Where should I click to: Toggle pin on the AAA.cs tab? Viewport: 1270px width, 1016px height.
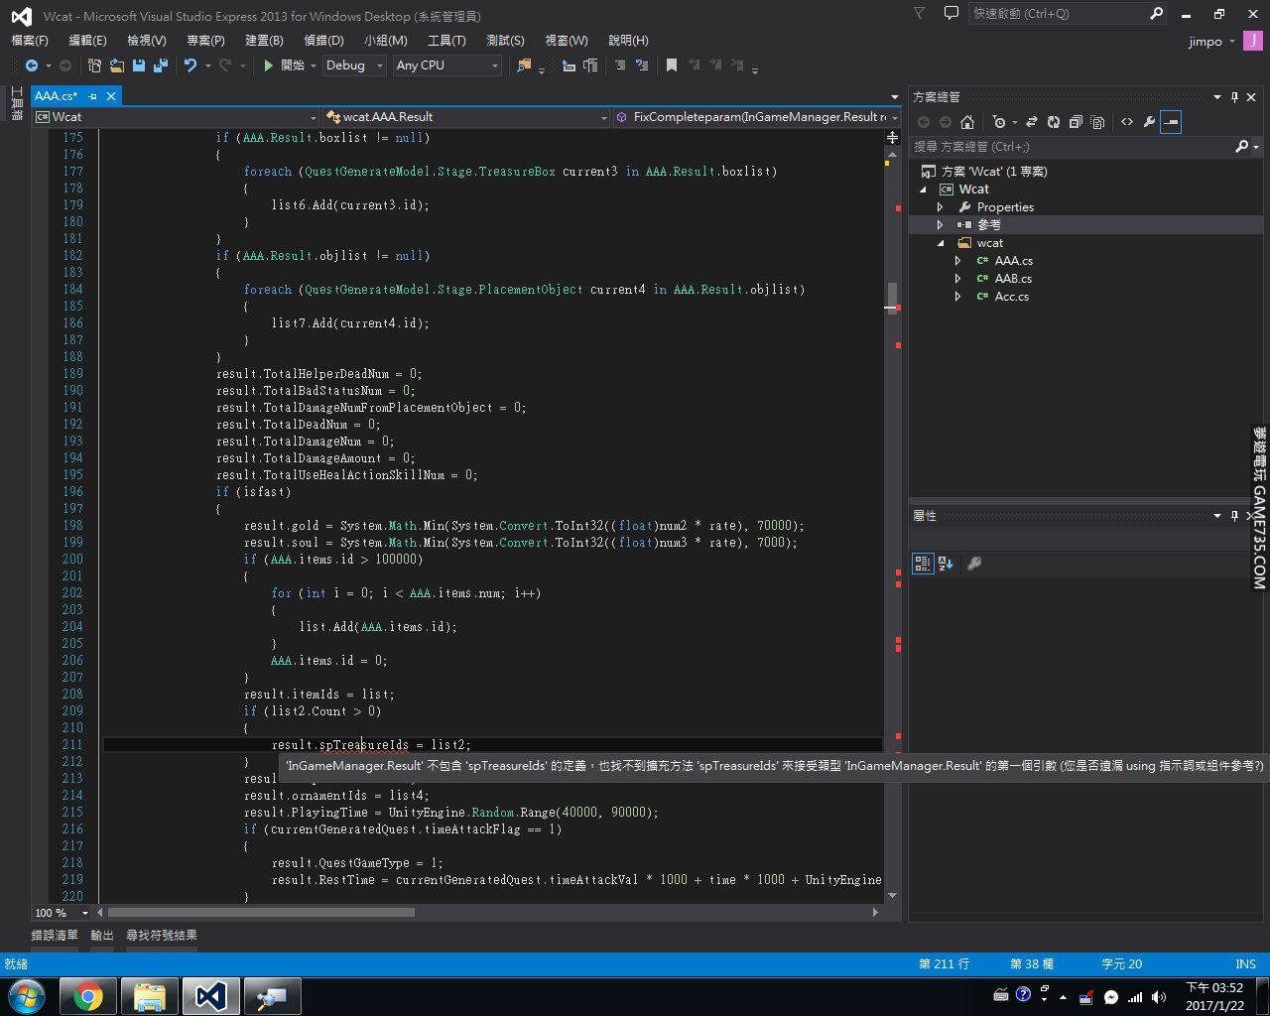pos(92,96)
